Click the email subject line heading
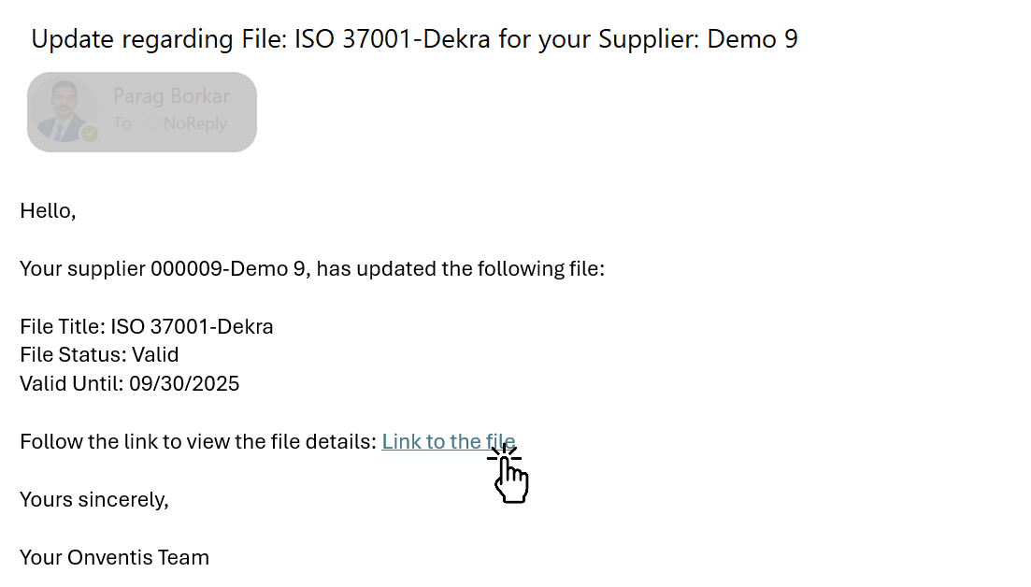Screen dimensions: 1031x587 pos(414,39)
